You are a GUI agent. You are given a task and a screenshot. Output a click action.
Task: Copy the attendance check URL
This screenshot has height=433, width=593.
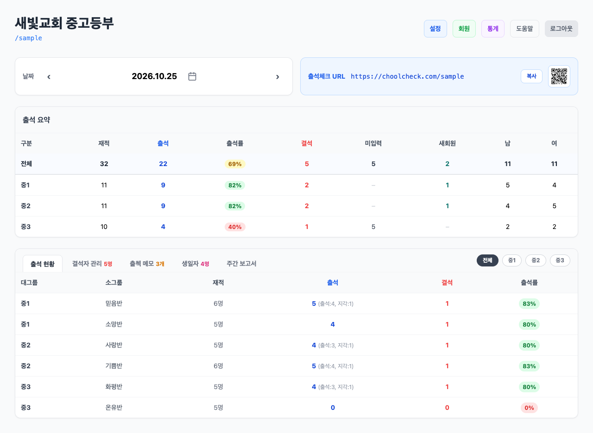click(x=531, y=76)
